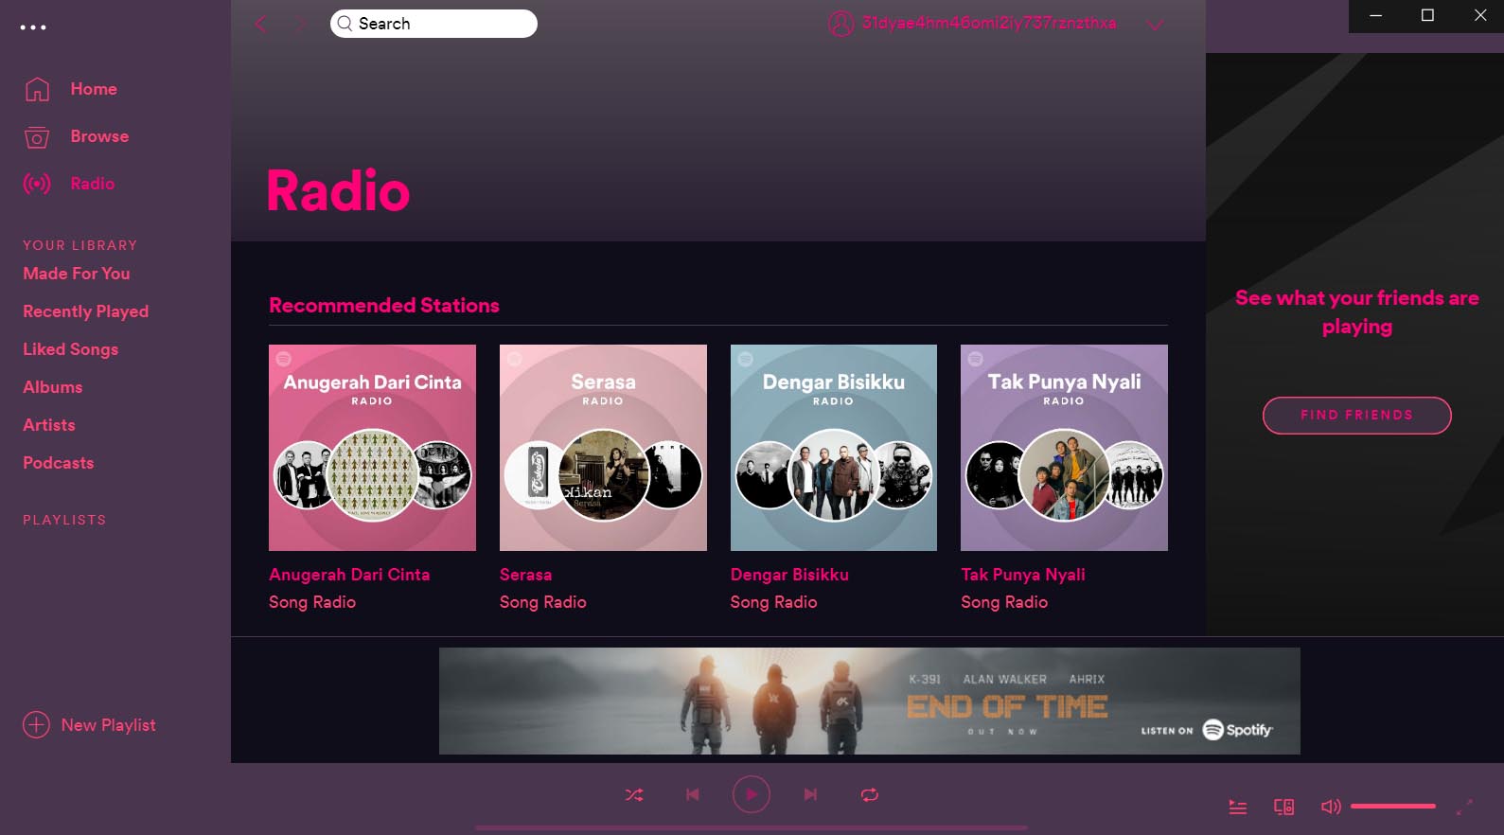1504x835 pixels.
Task: Expand the account dropdown chevron
Action: coord(1156,25)
